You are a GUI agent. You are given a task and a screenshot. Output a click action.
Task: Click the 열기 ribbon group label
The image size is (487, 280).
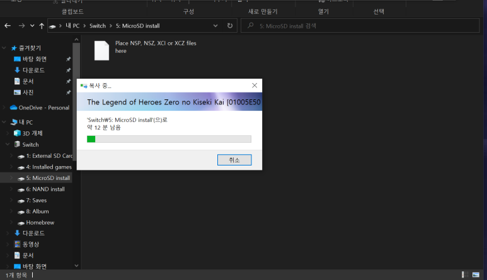[x=323, y=11]
